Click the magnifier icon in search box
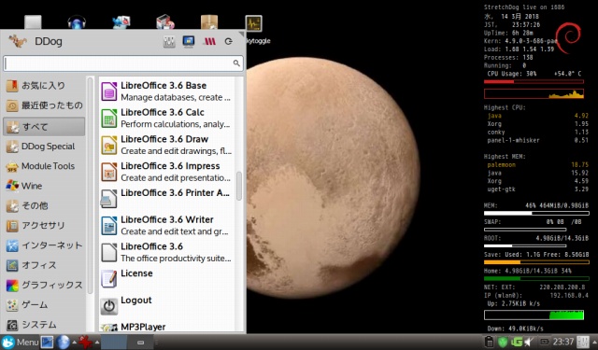The width and height of the screenshot is (598, 350). pos(236,63)
